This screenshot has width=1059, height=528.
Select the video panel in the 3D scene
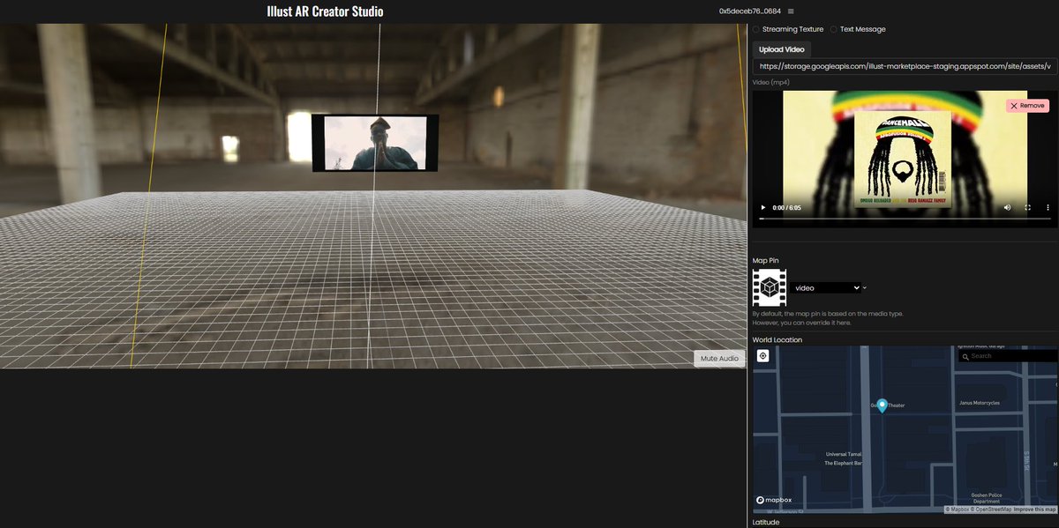point(375,143)
